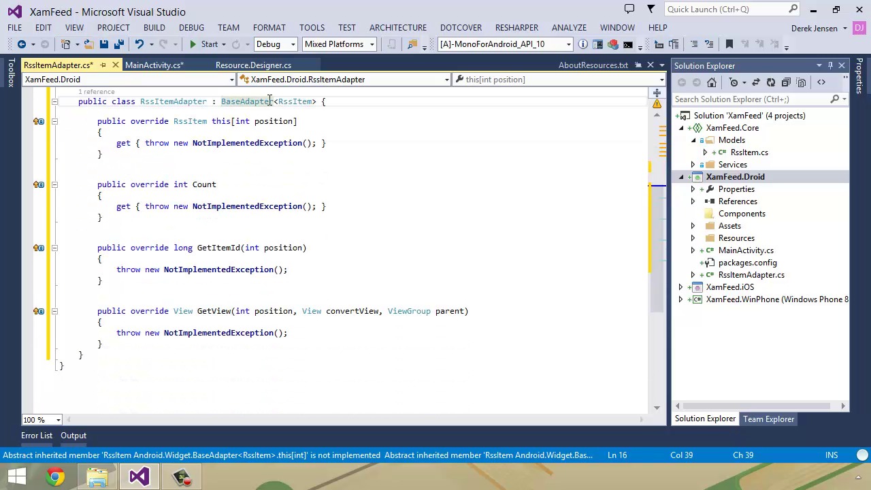This screenshot has height=490, width=871.
Task: Expand the Services folder node
Action: pos(693,165)
